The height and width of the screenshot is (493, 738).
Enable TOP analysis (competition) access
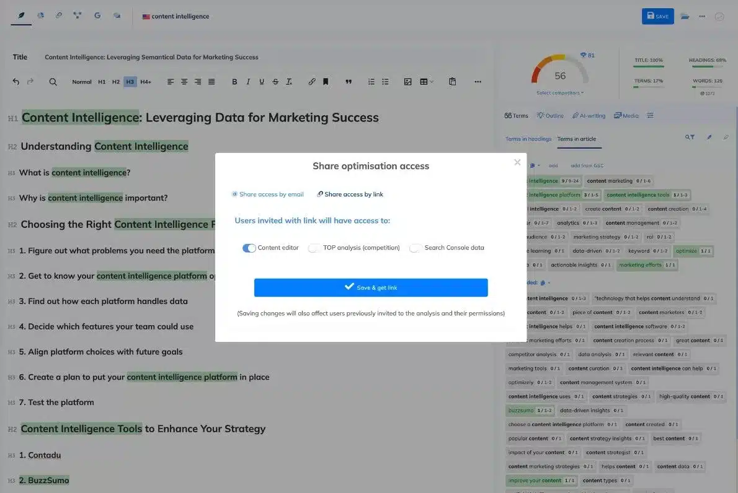point(314,248)
